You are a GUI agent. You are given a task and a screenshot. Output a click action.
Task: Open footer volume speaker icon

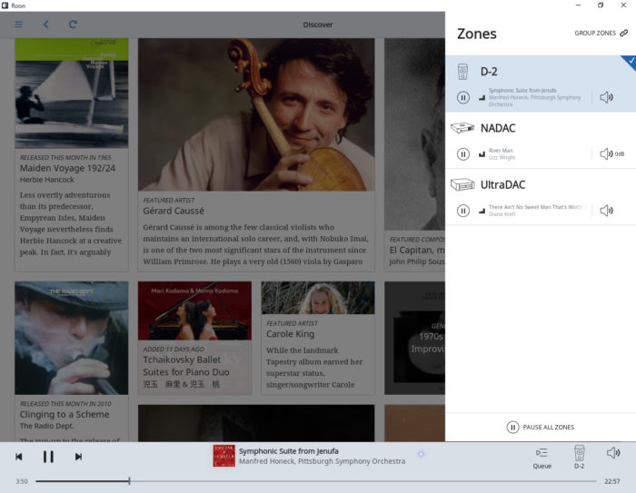pyautogui.click(x=613, y=453)
